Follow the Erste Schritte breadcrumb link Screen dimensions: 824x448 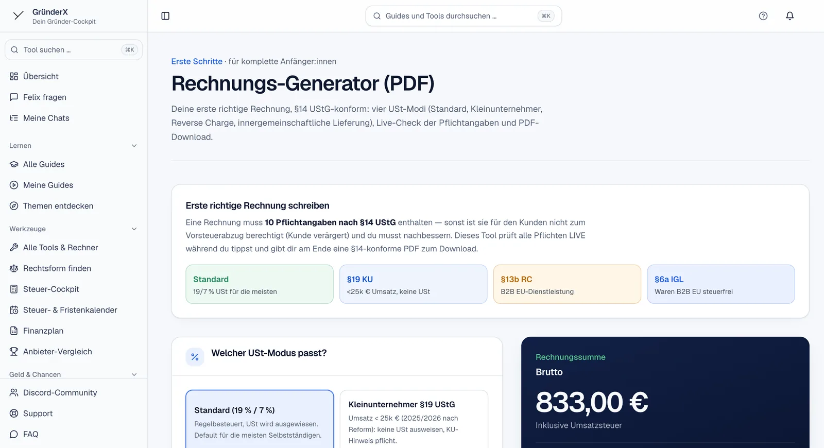click(x=197, y=61)
